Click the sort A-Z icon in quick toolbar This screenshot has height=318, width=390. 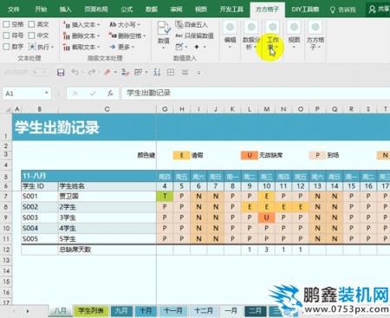coord(157,72)
